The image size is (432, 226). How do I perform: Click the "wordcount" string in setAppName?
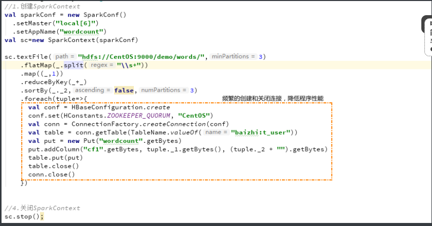(81, 32)
